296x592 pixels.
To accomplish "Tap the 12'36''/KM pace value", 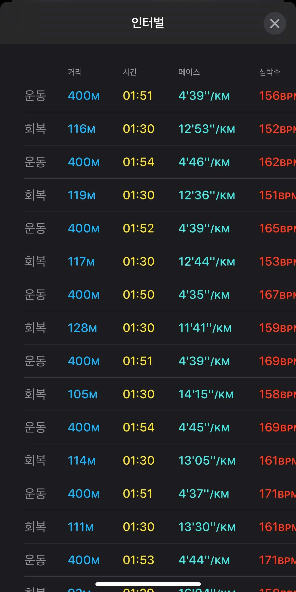I will coord(207,195).
